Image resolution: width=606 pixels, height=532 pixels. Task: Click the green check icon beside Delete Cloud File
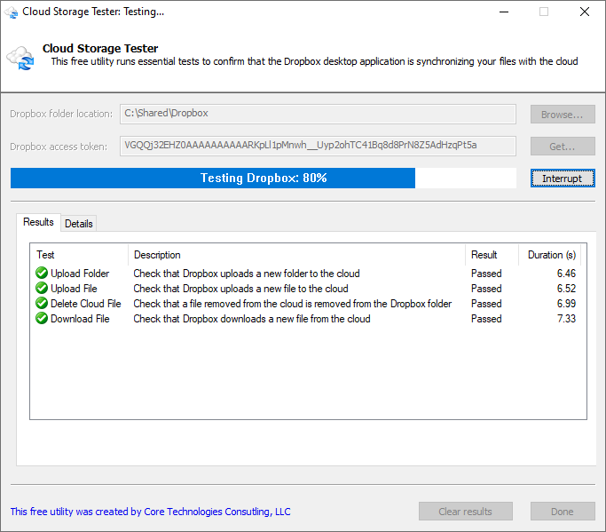pyautogui.click(x=42, y=304)
